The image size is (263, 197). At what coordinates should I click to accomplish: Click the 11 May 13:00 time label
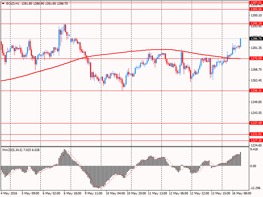[157, 193]
